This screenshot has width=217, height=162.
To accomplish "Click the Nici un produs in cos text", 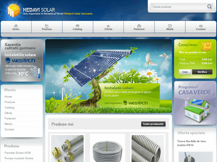I will point(193,52).
